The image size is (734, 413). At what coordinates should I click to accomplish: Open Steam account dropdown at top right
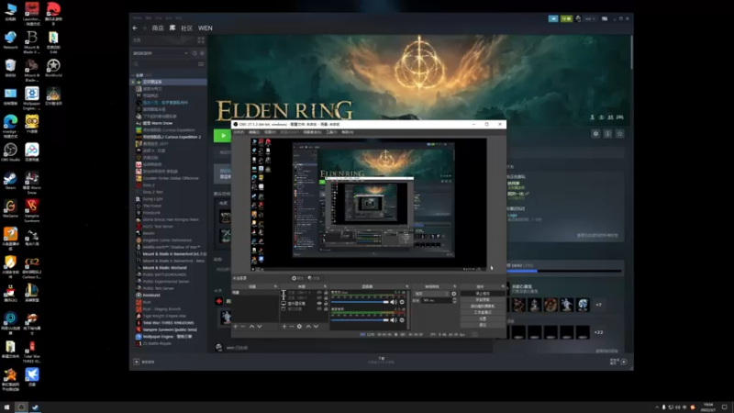(590, 18)
